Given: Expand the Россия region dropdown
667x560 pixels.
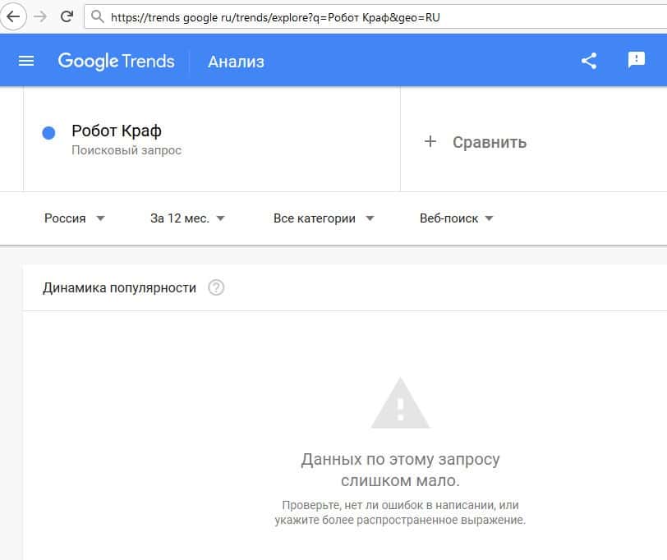Looking at the screenshot, I should (x=74, y=218).
